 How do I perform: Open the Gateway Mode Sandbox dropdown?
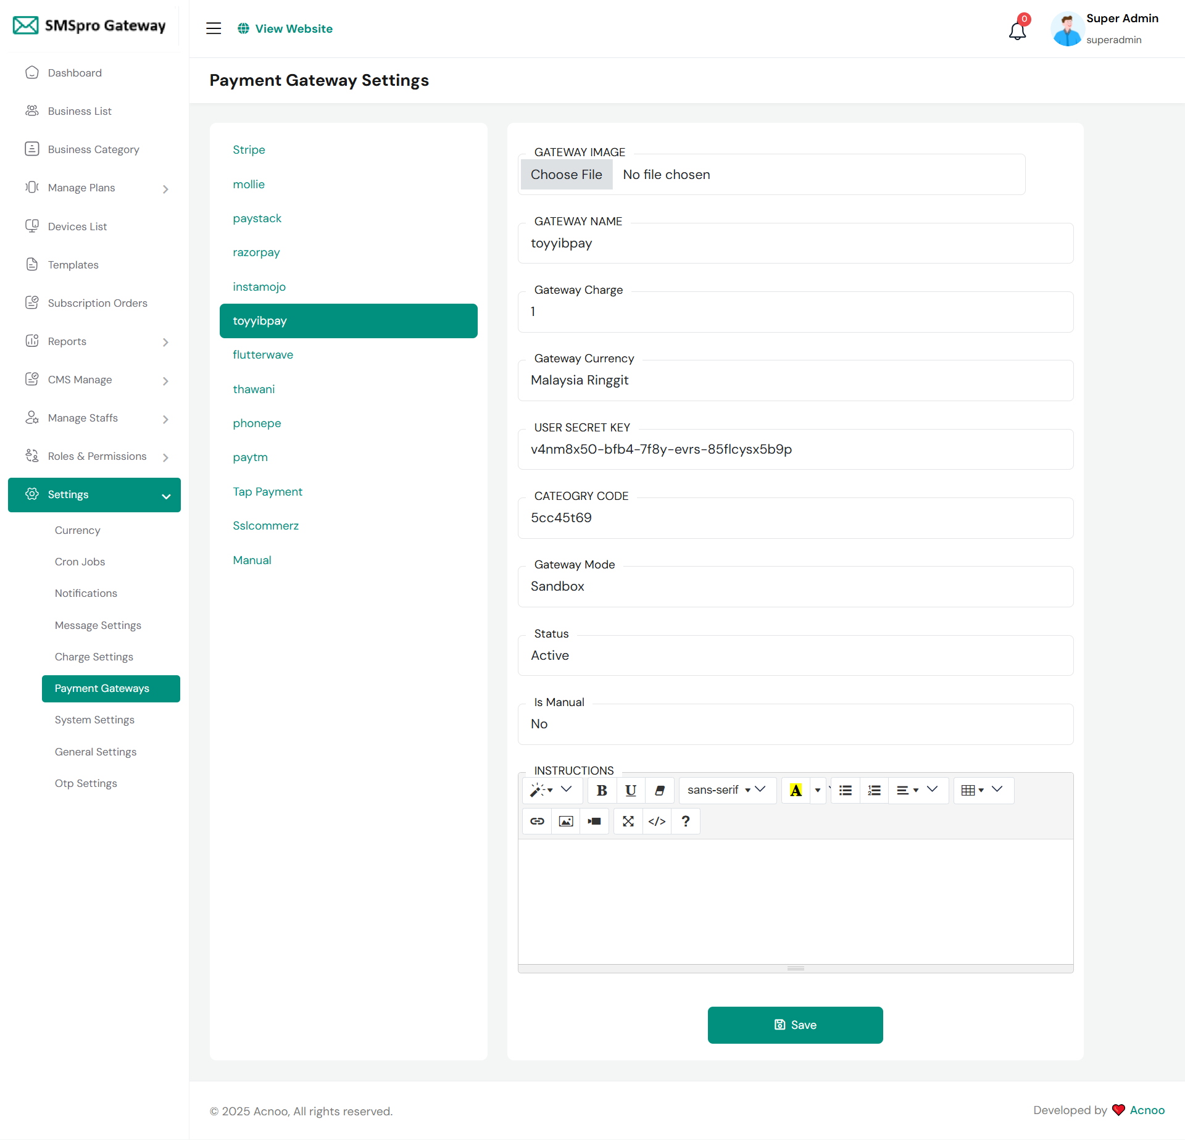pos(795,586)
